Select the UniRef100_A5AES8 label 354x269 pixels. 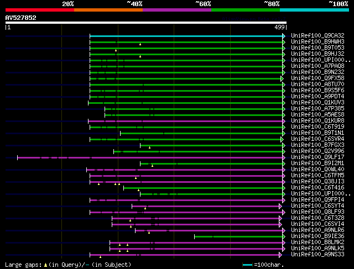[x=317, y=115]
